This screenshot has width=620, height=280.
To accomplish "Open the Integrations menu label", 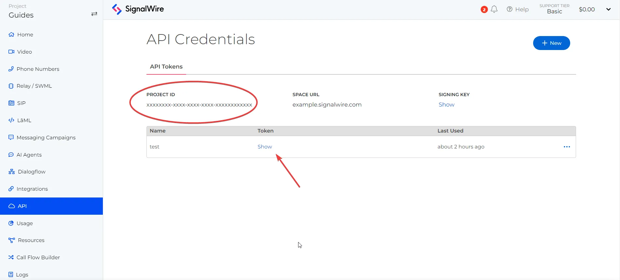I will [32, 189].
